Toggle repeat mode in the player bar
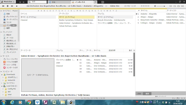Screen dimensions: 186x105 178,6
